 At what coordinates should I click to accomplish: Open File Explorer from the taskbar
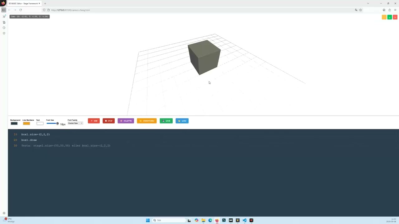(x=203, y=220)
